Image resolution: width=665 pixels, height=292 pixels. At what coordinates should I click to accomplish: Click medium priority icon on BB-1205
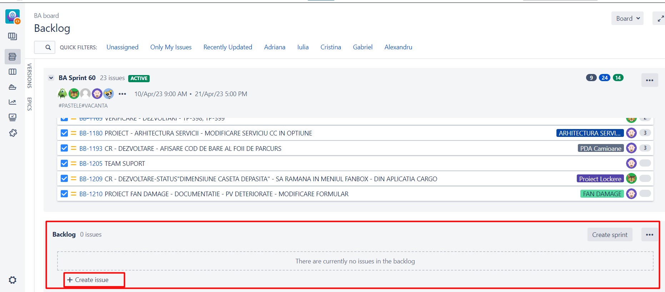(74, 163)
